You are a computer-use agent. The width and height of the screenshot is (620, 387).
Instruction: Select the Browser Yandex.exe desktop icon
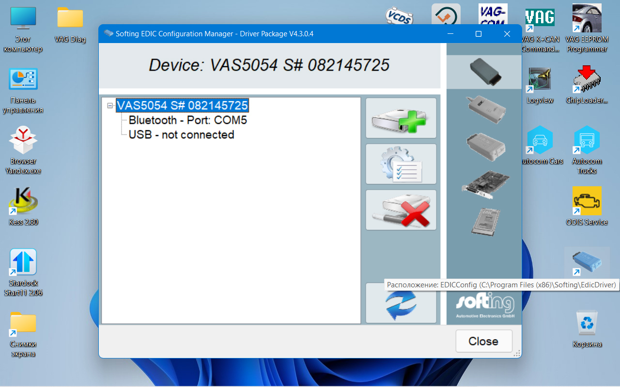pos(23,151)
